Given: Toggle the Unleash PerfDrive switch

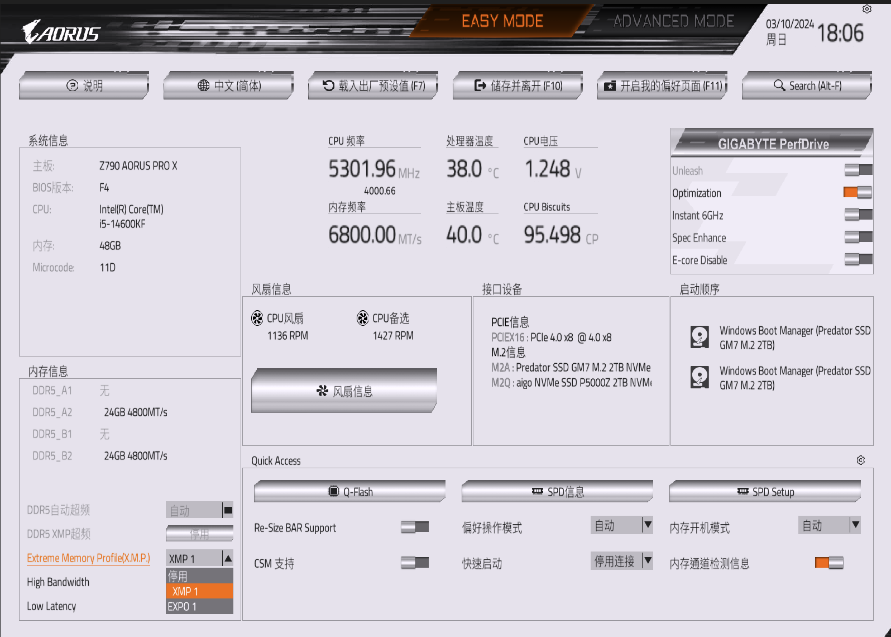Looking at the screenshot, I should (858, 170).
